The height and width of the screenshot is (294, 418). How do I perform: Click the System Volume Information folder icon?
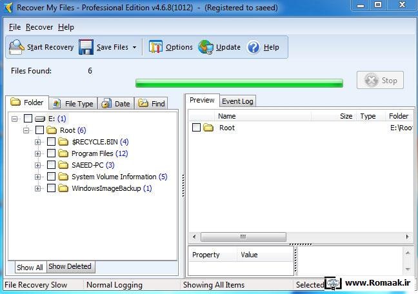pos(63,177)
